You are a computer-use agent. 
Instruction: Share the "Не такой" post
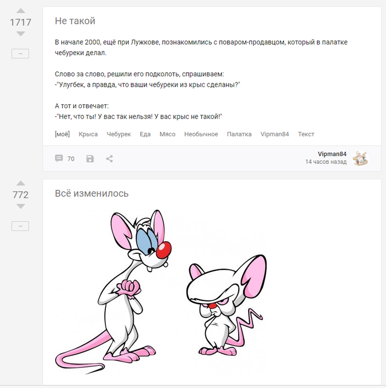click(109, 158)
